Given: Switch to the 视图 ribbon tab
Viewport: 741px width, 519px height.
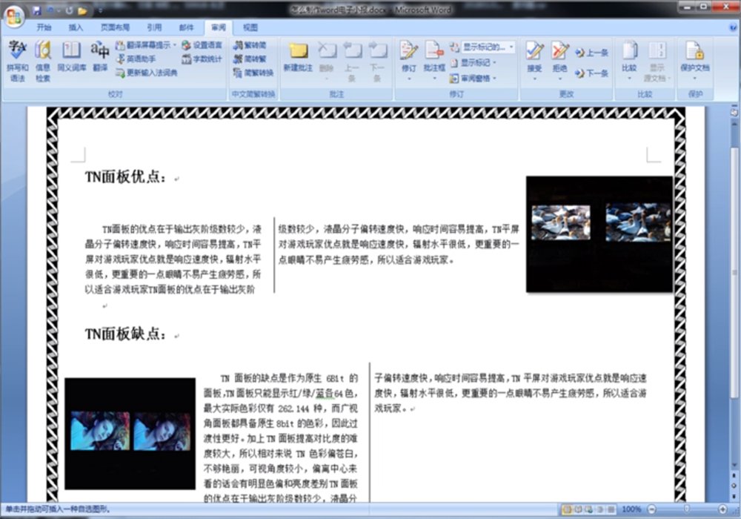Looking at the screenshot, I should coord(250,27).
